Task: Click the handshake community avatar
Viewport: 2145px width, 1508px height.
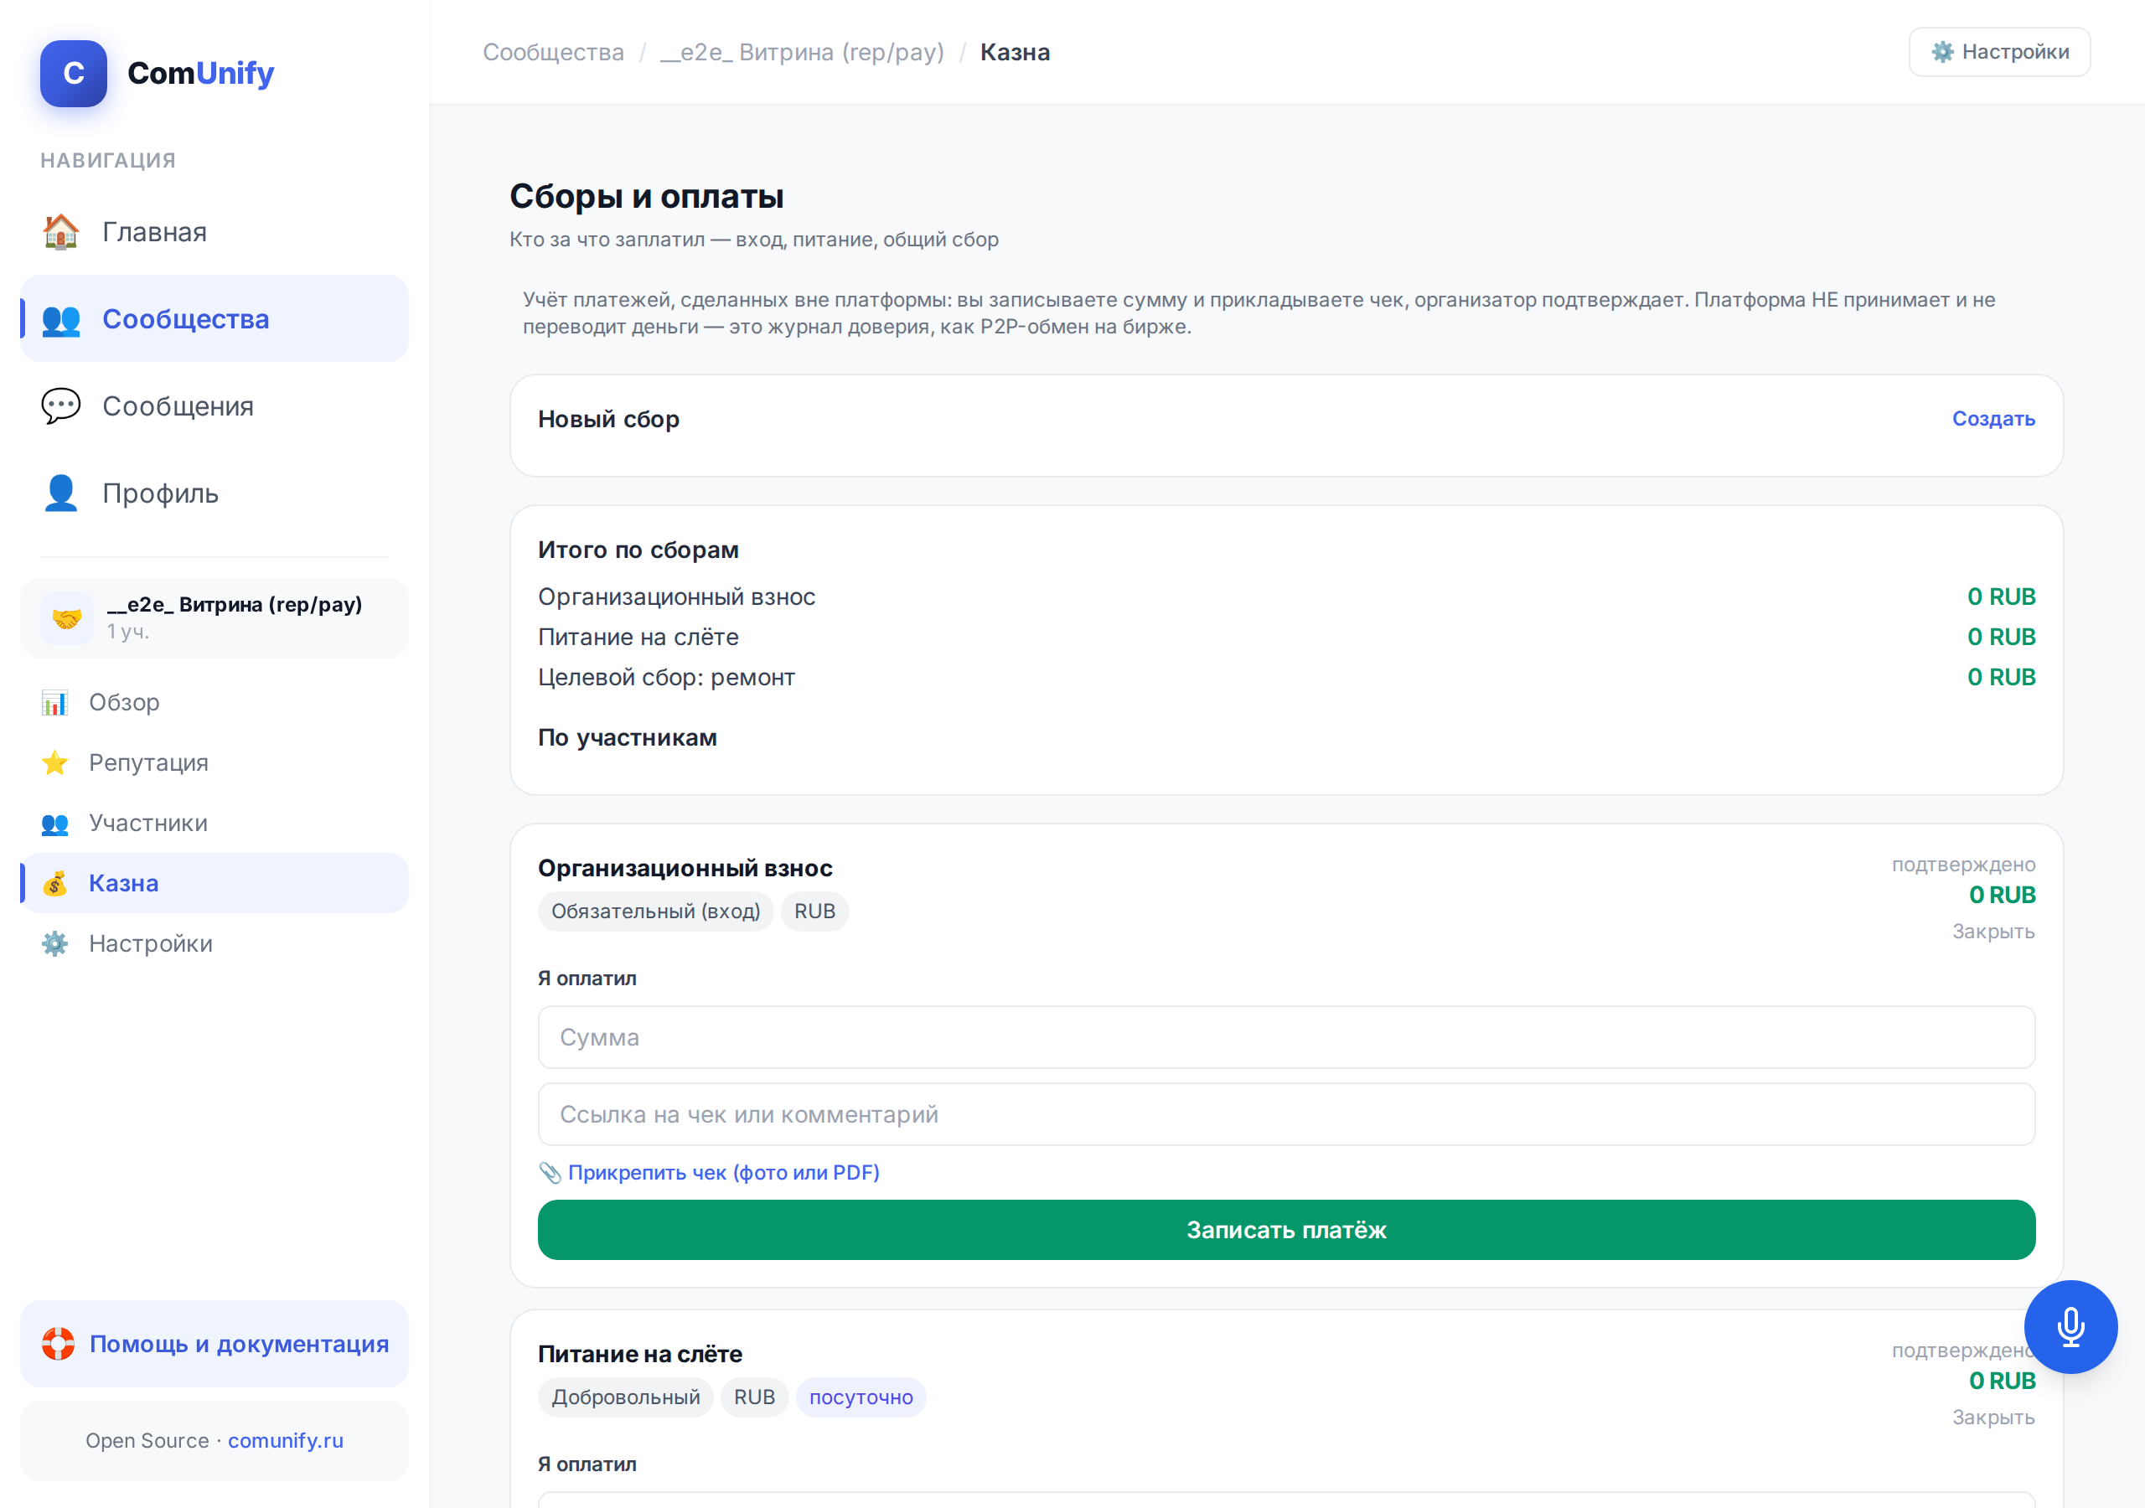Action: click(67, 617)
